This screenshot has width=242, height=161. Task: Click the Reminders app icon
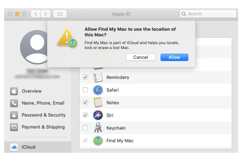point(98,77)
